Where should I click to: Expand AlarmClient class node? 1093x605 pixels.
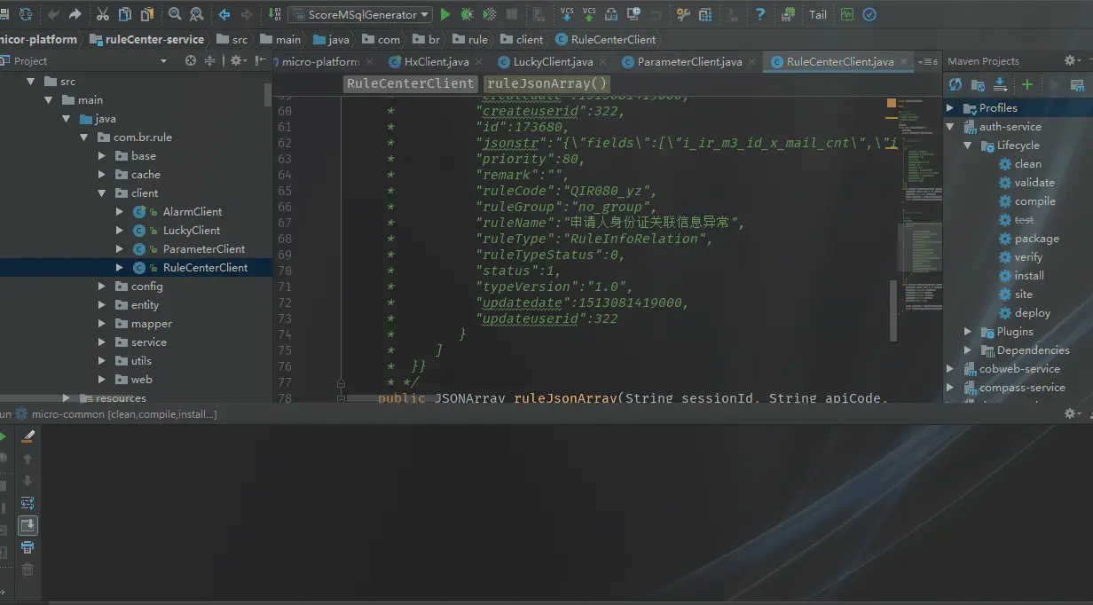(x=120, y=211)
